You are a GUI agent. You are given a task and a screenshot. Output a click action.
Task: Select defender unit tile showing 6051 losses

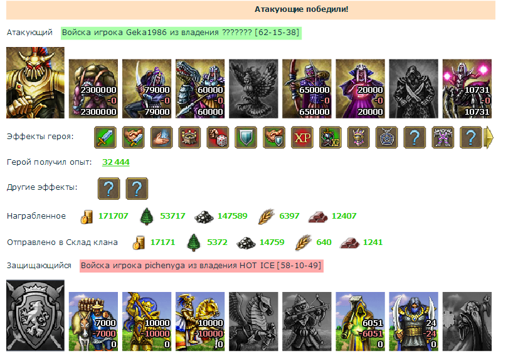coord(360,321)
